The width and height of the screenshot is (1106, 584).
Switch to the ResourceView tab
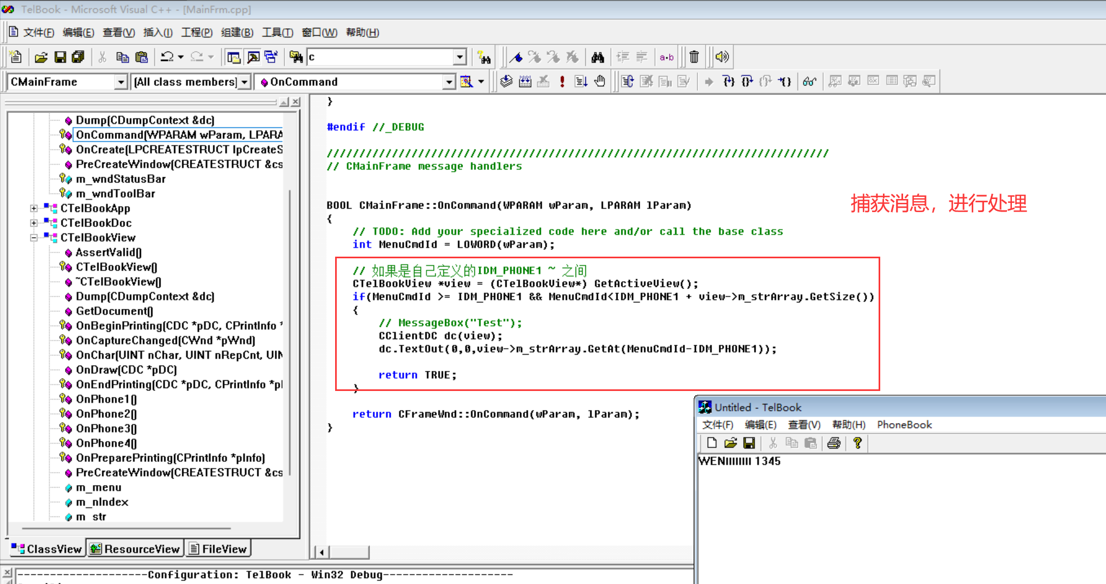tap(135, 549)
